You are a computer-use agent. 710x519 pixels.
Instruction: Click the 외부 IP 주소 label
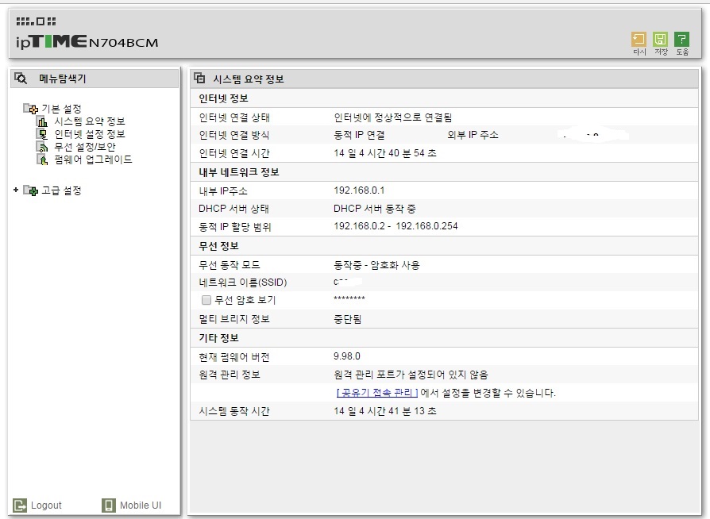point(473,135)
